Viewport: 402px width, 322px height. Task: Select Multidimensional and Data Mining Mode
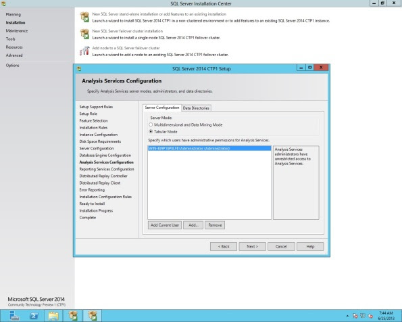click(151, 124)
